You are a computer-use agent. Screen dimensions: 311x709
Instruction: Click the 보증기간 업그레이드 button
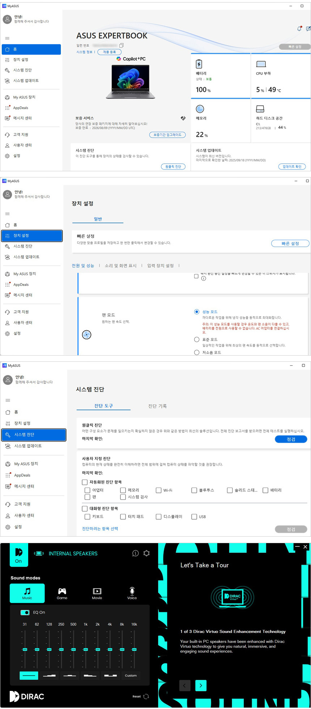coord(167,135)
